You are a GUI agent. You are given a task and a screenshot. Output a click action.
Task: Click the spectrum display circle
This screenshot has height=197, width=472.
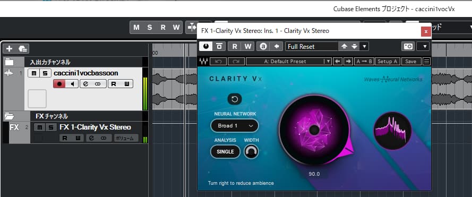click(392, 131)
